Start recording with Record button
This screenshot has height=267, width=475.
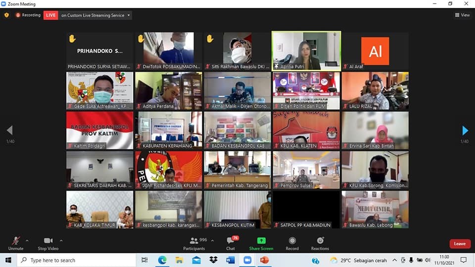pyautogui.click(x=292, y=242)
